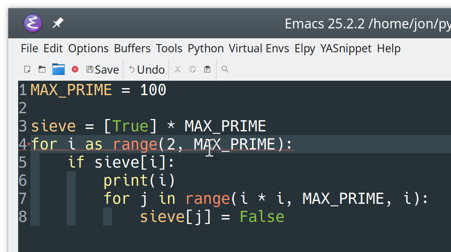Image resolution: width=451 pixels, height=252 pixels.
Task: Open the Buffers menu
Action: 132,49
